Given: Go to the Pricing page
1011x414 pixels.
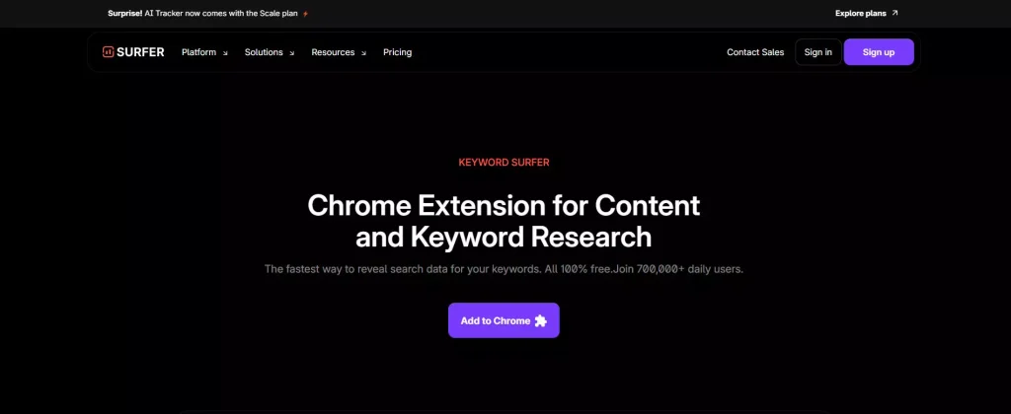Looking at the screenshot, I should (x=397, y=52).
